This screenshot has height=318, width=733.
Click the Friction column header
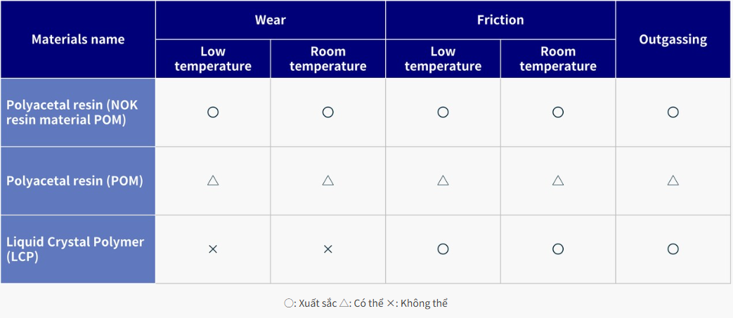(x=500, y=20)
